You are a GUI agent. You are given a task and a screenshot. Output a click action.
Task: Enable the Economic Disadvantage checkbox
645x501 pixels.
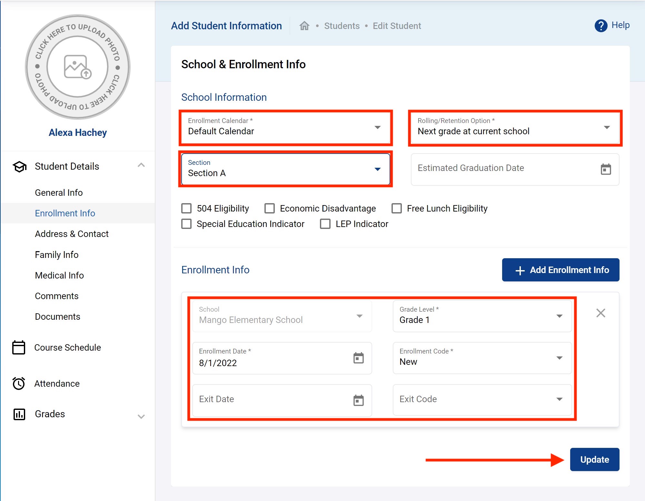point(270,208)
